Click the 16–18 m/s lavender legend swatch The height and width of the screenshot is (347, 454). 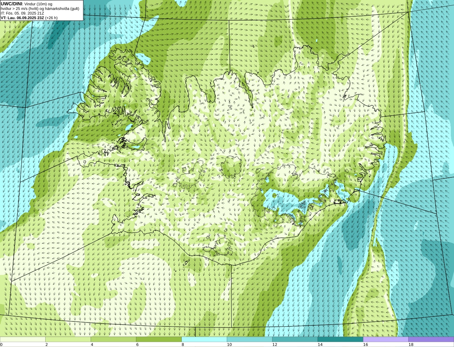click(386, 340)
